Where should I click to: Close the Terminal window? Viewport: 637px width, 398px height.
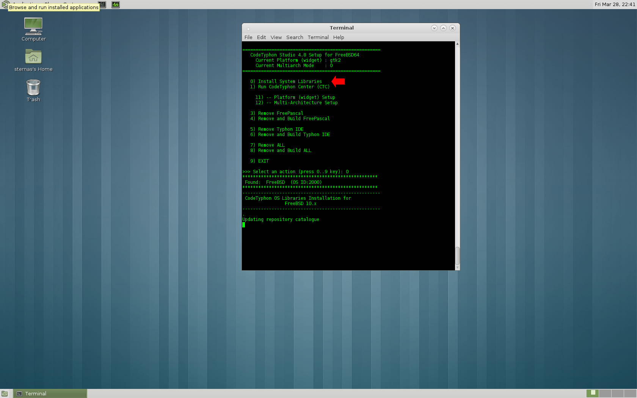click(452, 28)
